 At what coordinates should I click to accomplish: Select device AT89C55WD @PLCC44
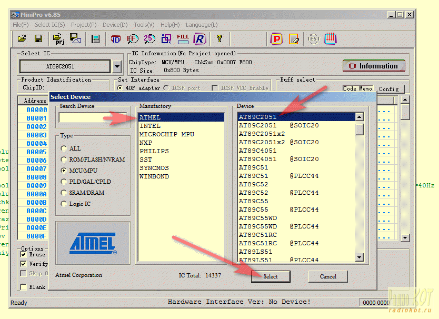[x=296, y=226]
